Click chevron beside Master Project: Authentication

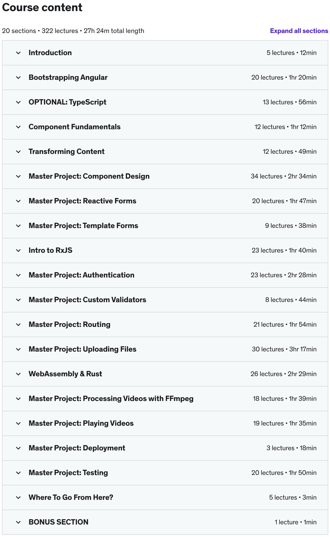(x=18, y=275)
